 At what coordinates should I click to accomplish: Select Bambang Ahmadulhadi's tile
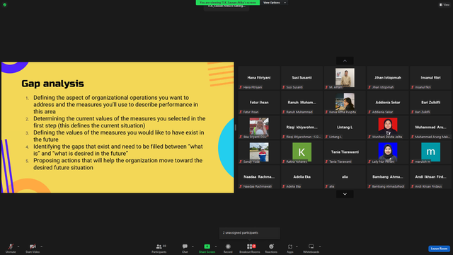(x=388, y=177)
